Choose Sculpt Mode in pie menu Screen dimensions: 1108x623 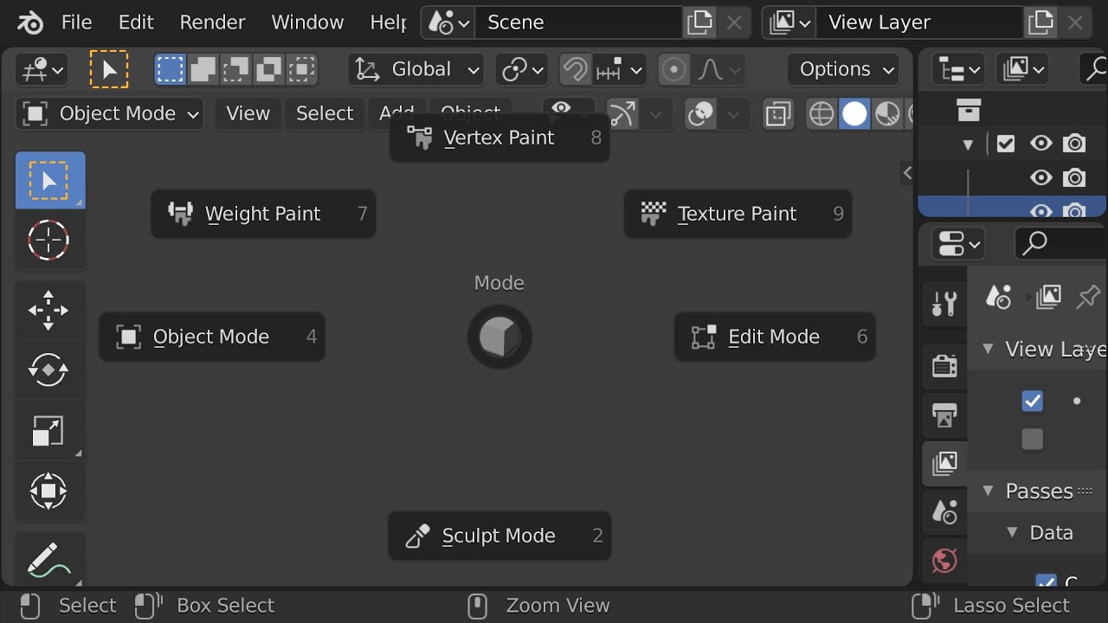[499, 536]
